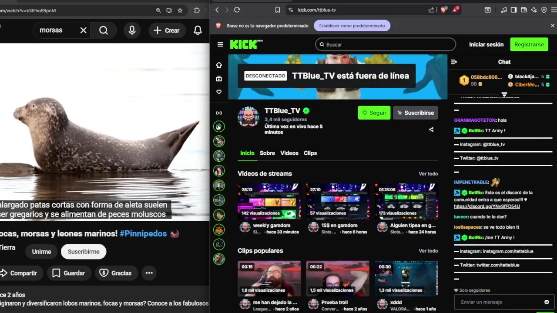Click the YouTube search magnifier button
Screen dimensions: 557x313
pos(104,30)
